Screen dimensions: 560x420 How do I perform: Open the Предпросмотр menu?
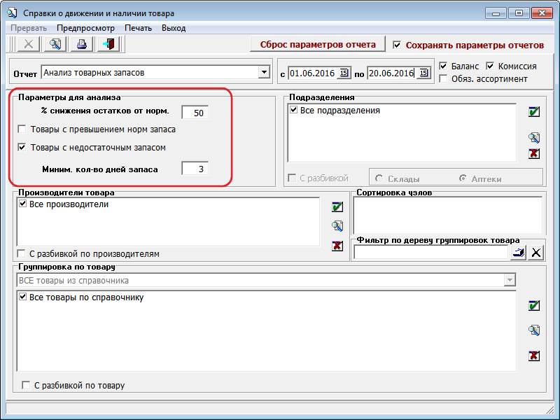pyautogui.click(x=85, y=28)
